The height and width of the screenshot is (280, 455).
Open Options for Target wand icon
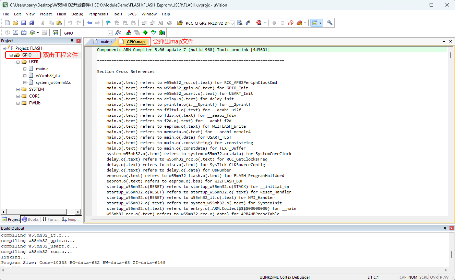pos(118,33)
